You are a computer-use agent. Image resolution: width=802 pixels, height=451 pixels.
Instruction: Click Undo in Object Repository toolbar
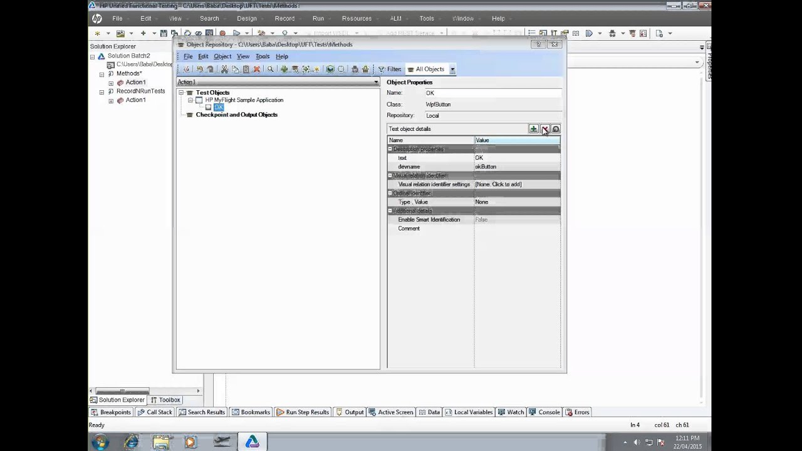(x=199, y=69)
